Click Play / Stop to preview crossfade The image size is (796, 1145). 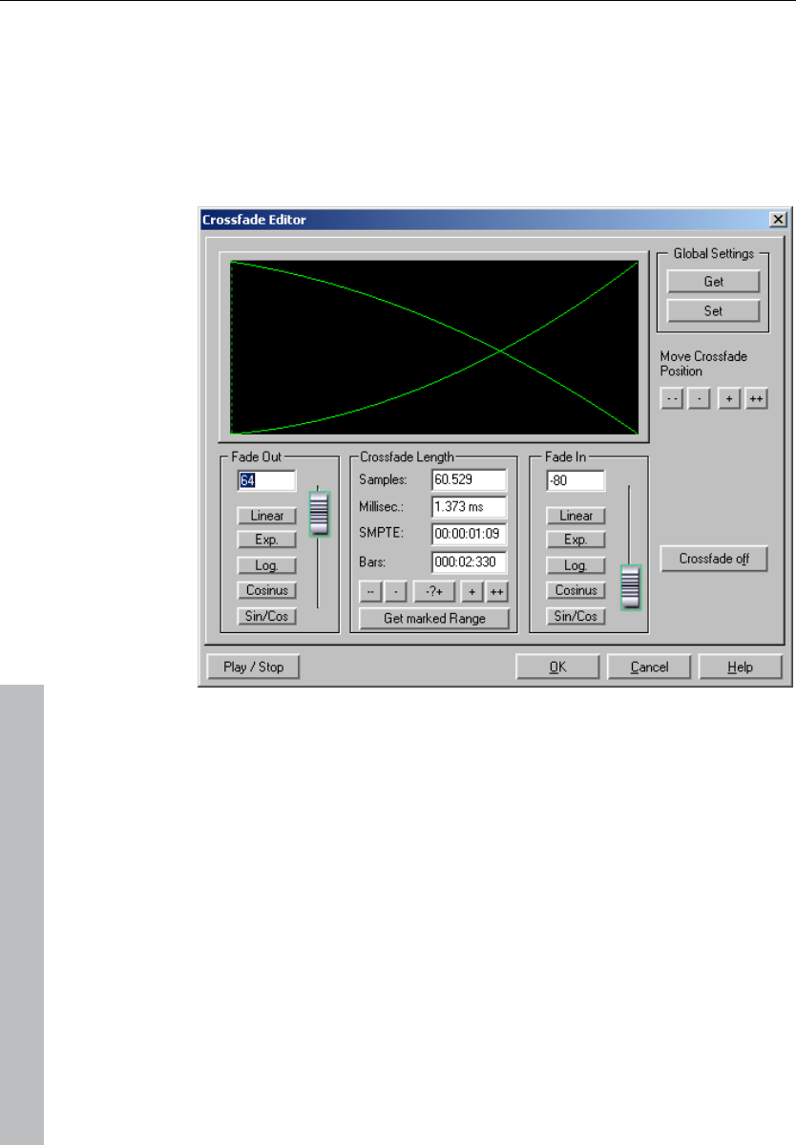pyautogui.click(x=253, y=667)
